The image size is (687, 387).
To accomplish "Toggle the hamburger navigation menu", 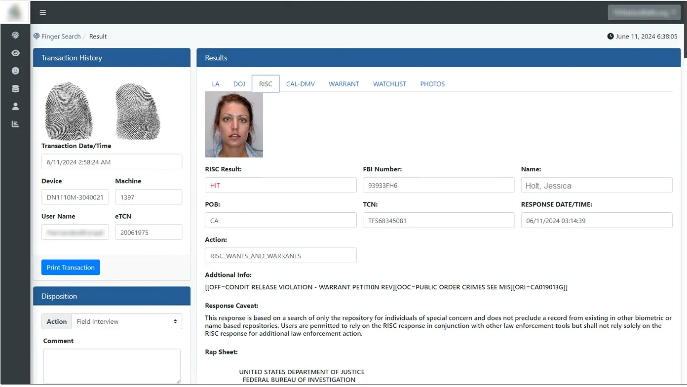I will [42, 12].
